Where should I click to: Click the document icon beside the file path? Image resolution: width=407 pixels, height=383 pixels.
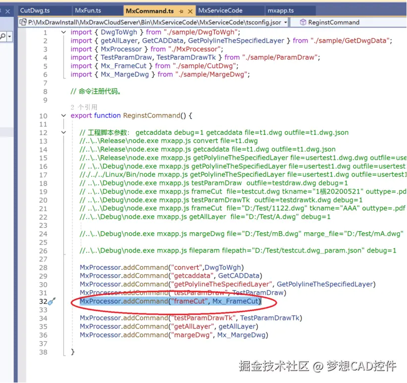[x=22, y=22]
